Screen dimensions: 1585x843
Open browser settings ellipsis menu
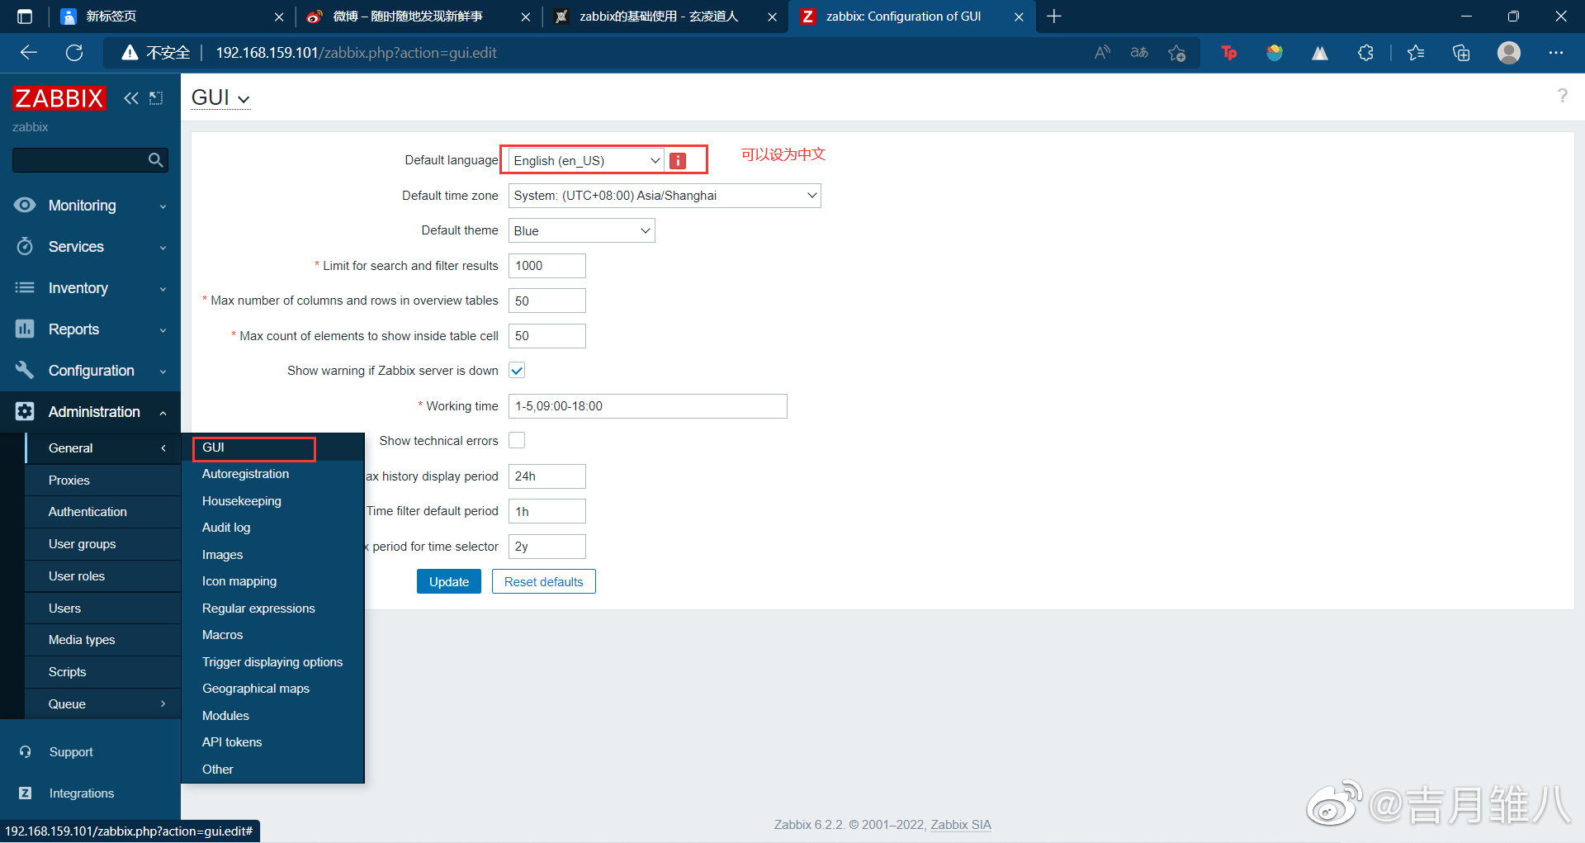pos(1556,53)
